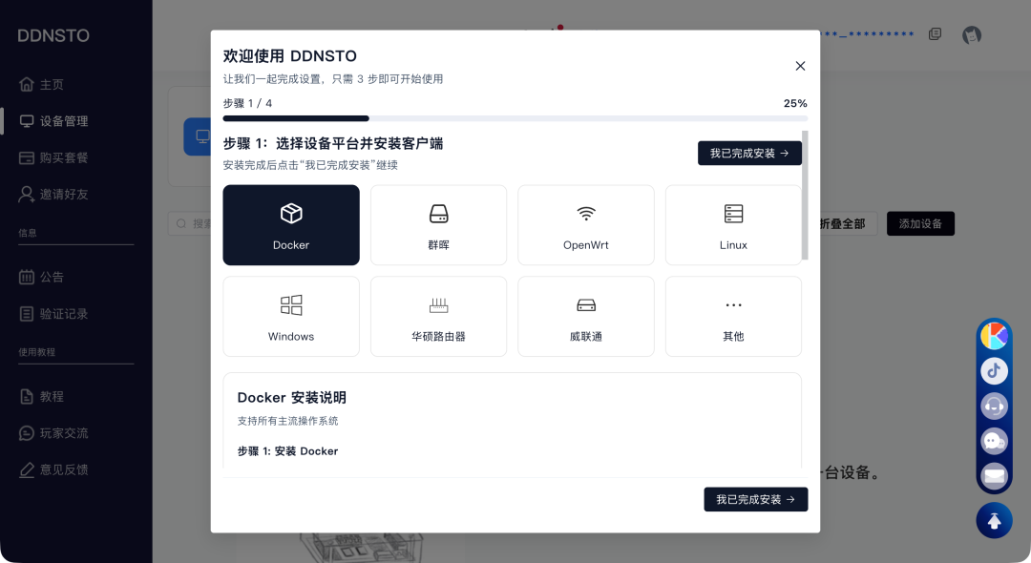Click the Windows logo icon
Viewport: 1031px width, 563px height.
pyautogui.click(x=291, y=304)
